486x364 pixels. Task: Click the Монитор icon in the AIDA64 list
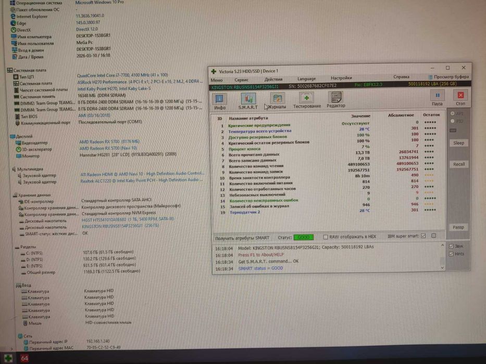coord(19,156)
